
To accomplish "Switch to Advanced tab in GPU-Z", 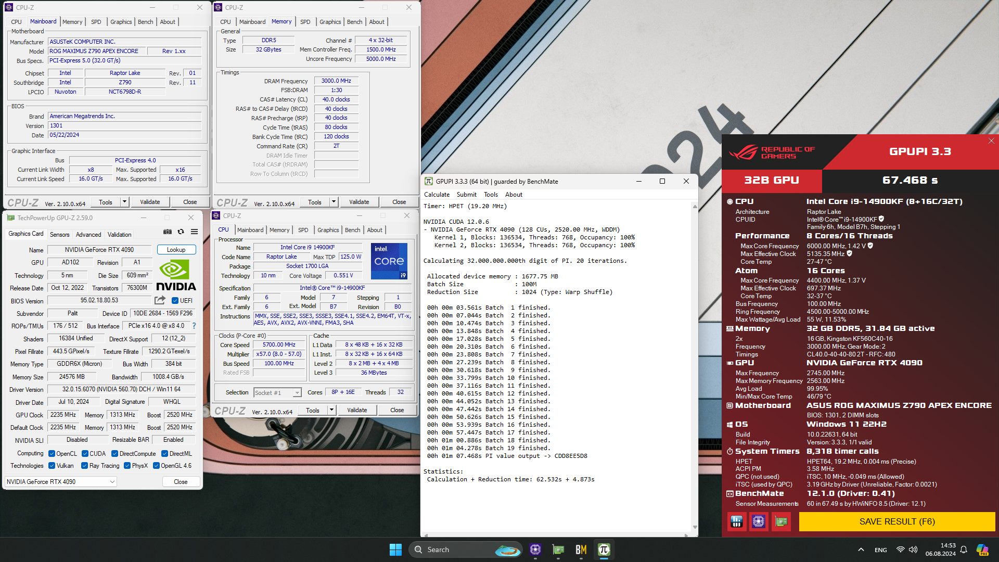I will pyautogui.click(x=88, y=234).
